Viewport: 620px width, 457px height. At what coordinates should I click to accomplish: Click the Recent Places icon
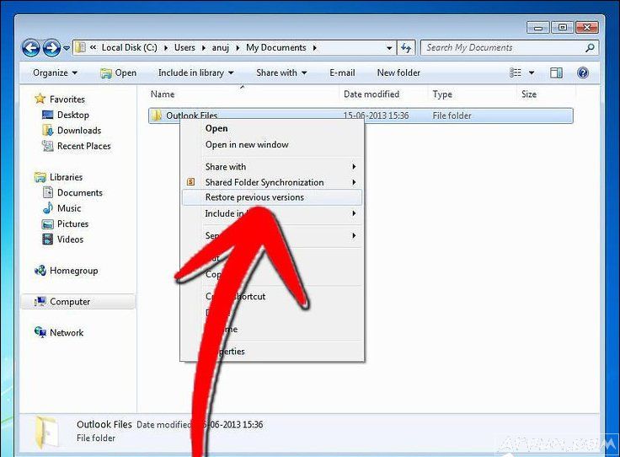pyautogui.click(x=47, y=146)
